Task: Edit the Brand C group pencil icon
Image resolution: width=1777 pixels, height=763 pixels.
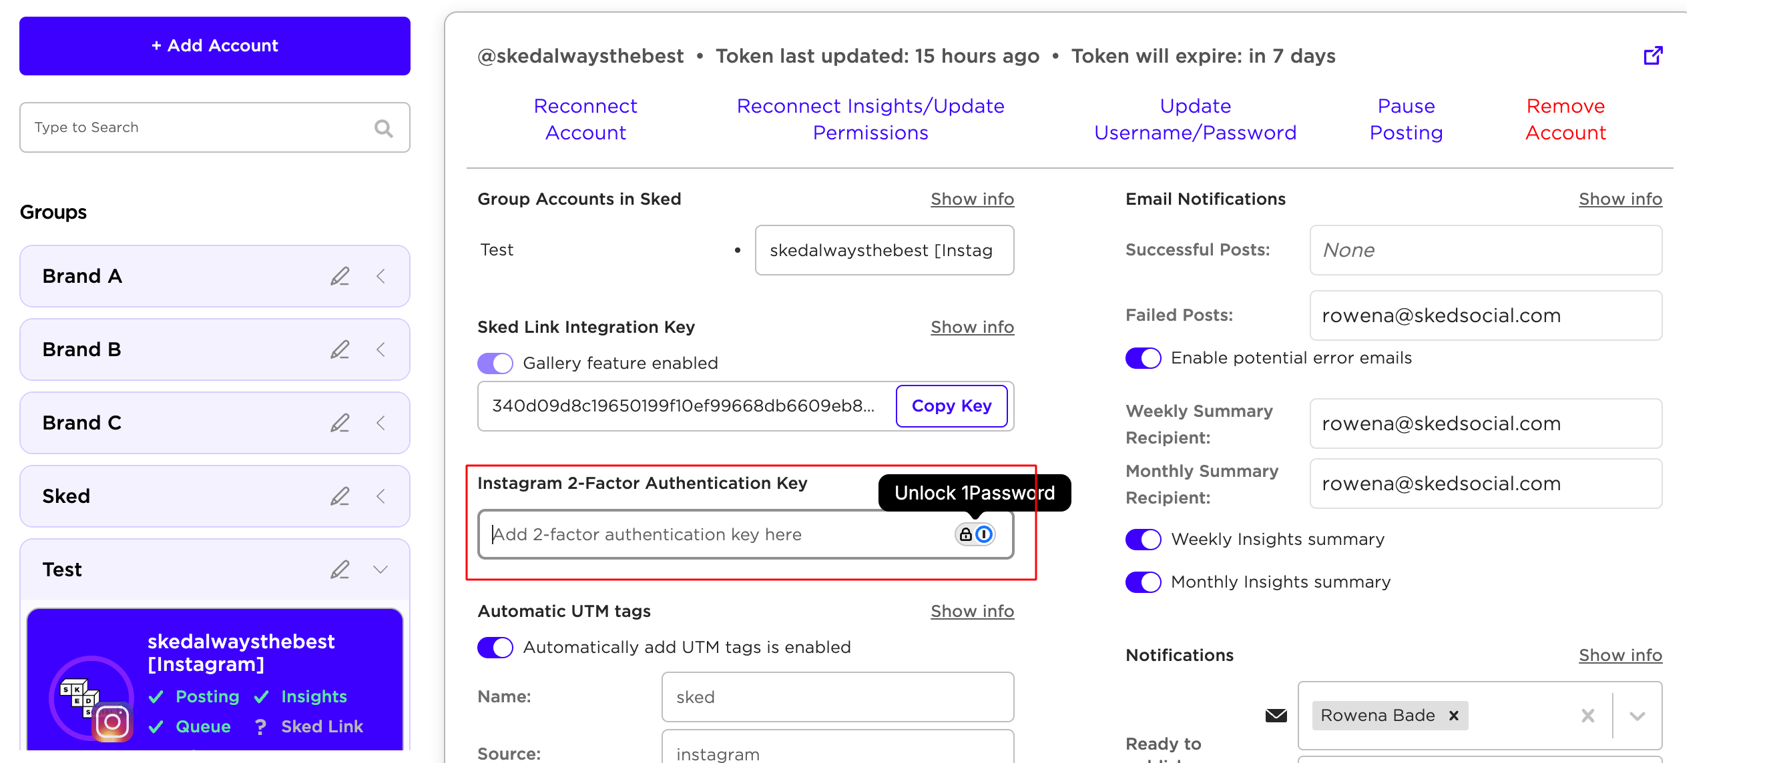Action: click(339, 424)
